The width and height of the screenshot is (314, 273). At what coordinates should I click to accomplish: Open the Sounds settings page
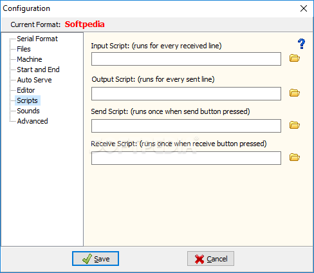coord(28,111)
